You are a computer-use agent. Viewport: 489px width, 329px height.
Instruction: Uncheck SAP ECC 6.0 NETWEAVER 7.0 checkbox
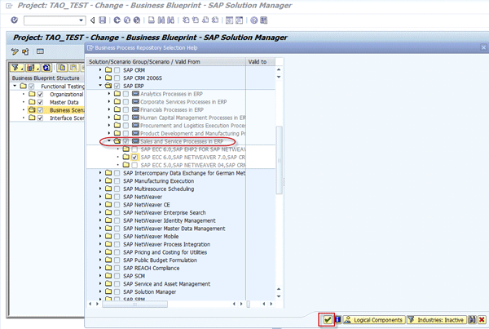134,158
